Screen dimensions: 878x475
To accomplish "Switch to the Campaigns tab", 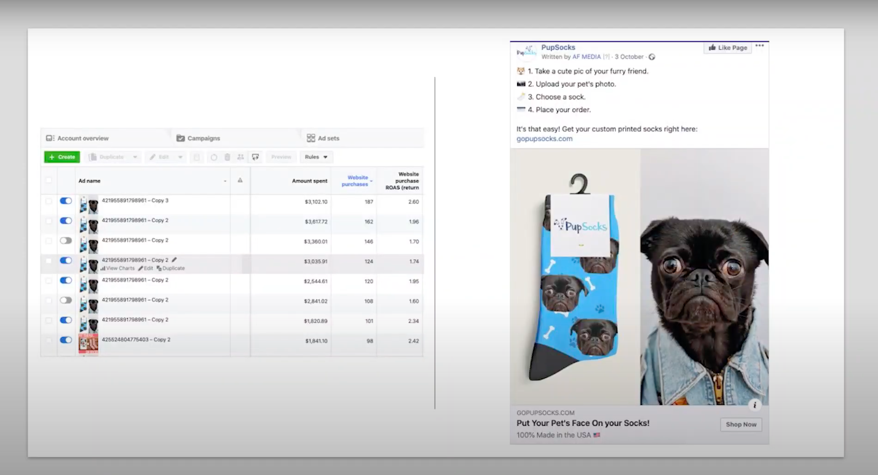I will [198, 138].
